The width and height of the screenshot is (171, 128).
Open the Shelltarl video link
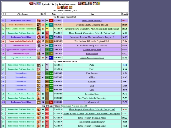click(92, 82)
